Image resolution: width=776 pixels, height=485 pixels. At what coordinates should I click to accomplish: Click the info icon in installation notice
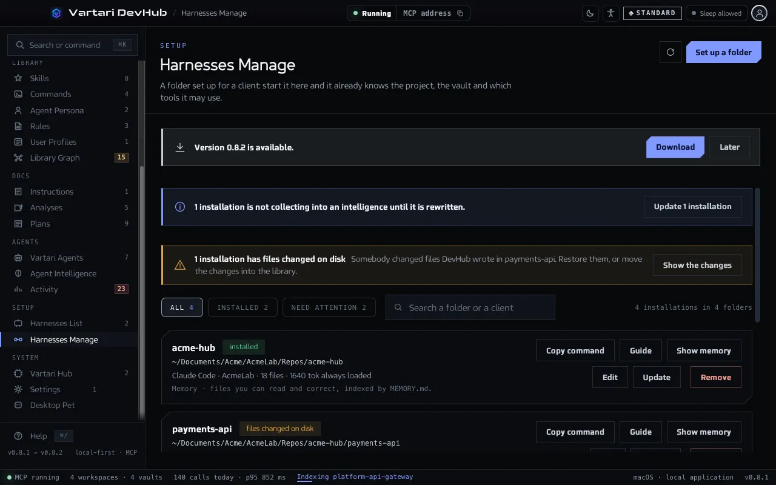click(180, 207)
